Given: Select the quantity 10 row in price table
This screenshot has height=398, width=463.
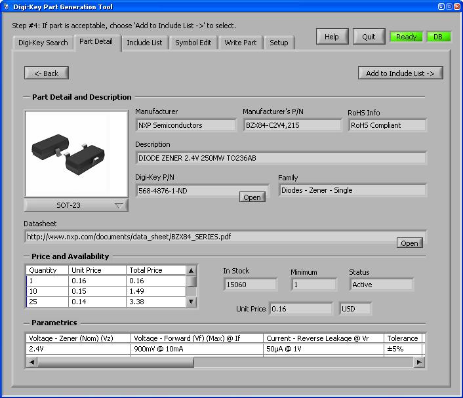Looking at the screenshot, I should pyautogui.click(x=106, y=291).
